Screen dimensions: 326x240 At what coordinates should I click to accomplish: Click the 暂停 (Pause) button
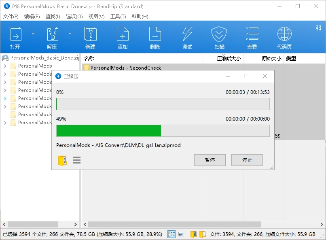210,160
